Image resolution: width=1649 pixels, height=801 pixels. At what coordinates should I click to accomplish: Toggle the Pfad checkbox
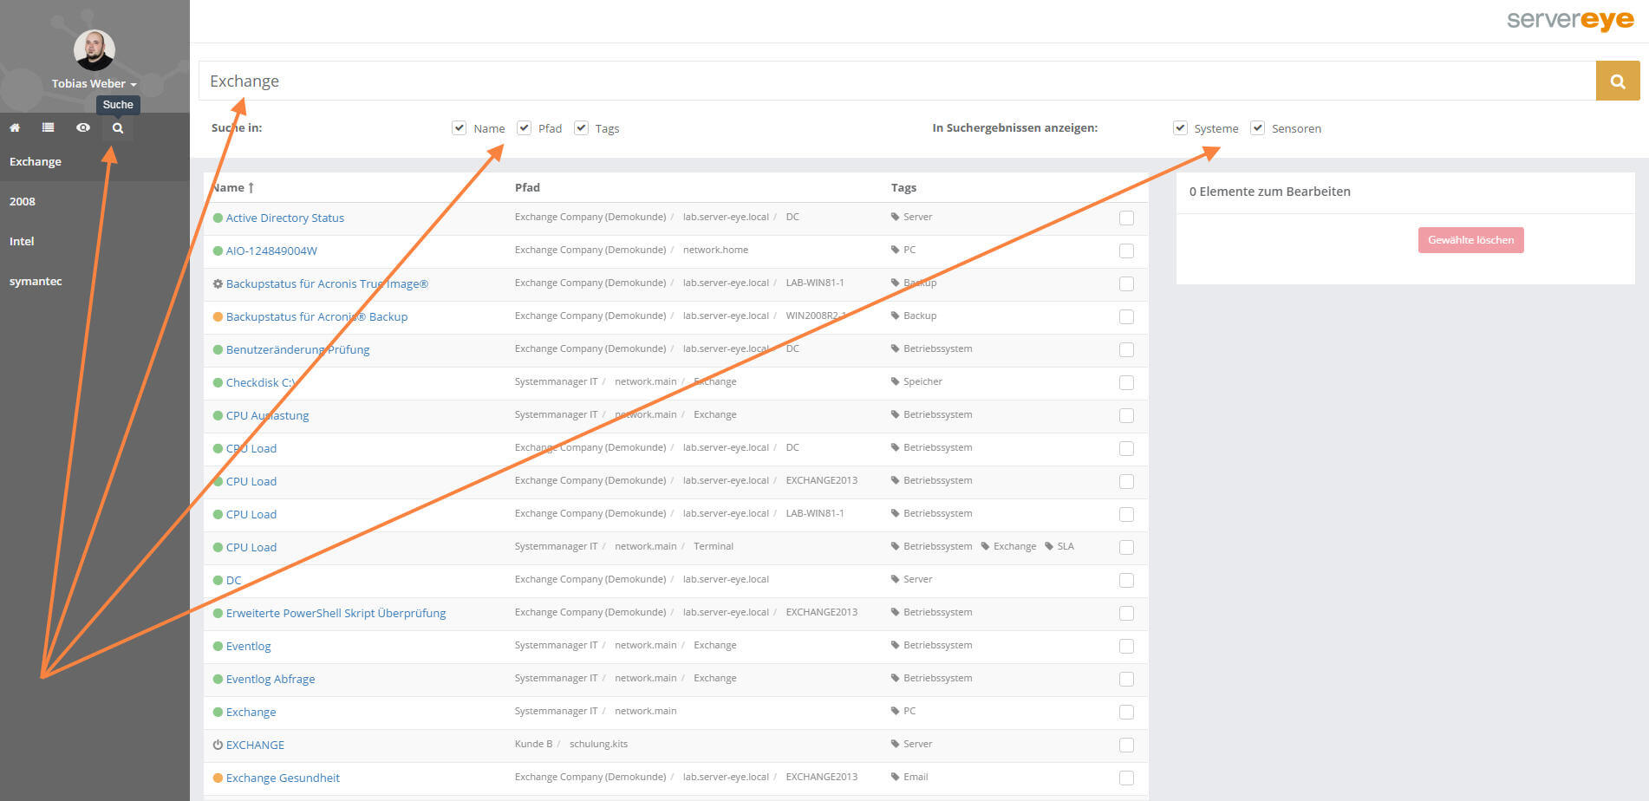[x=524, y=128]
